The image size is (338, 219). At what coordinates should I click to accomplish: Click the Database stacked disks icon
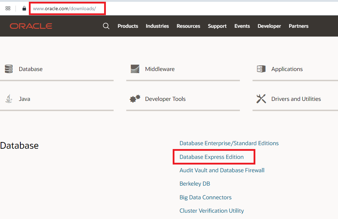coord(9,69)
